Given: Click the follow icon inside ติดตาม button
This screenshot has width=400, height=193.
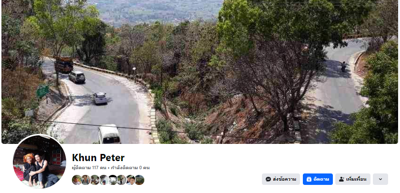Looking at the screenshot, I should coord(309,179).
